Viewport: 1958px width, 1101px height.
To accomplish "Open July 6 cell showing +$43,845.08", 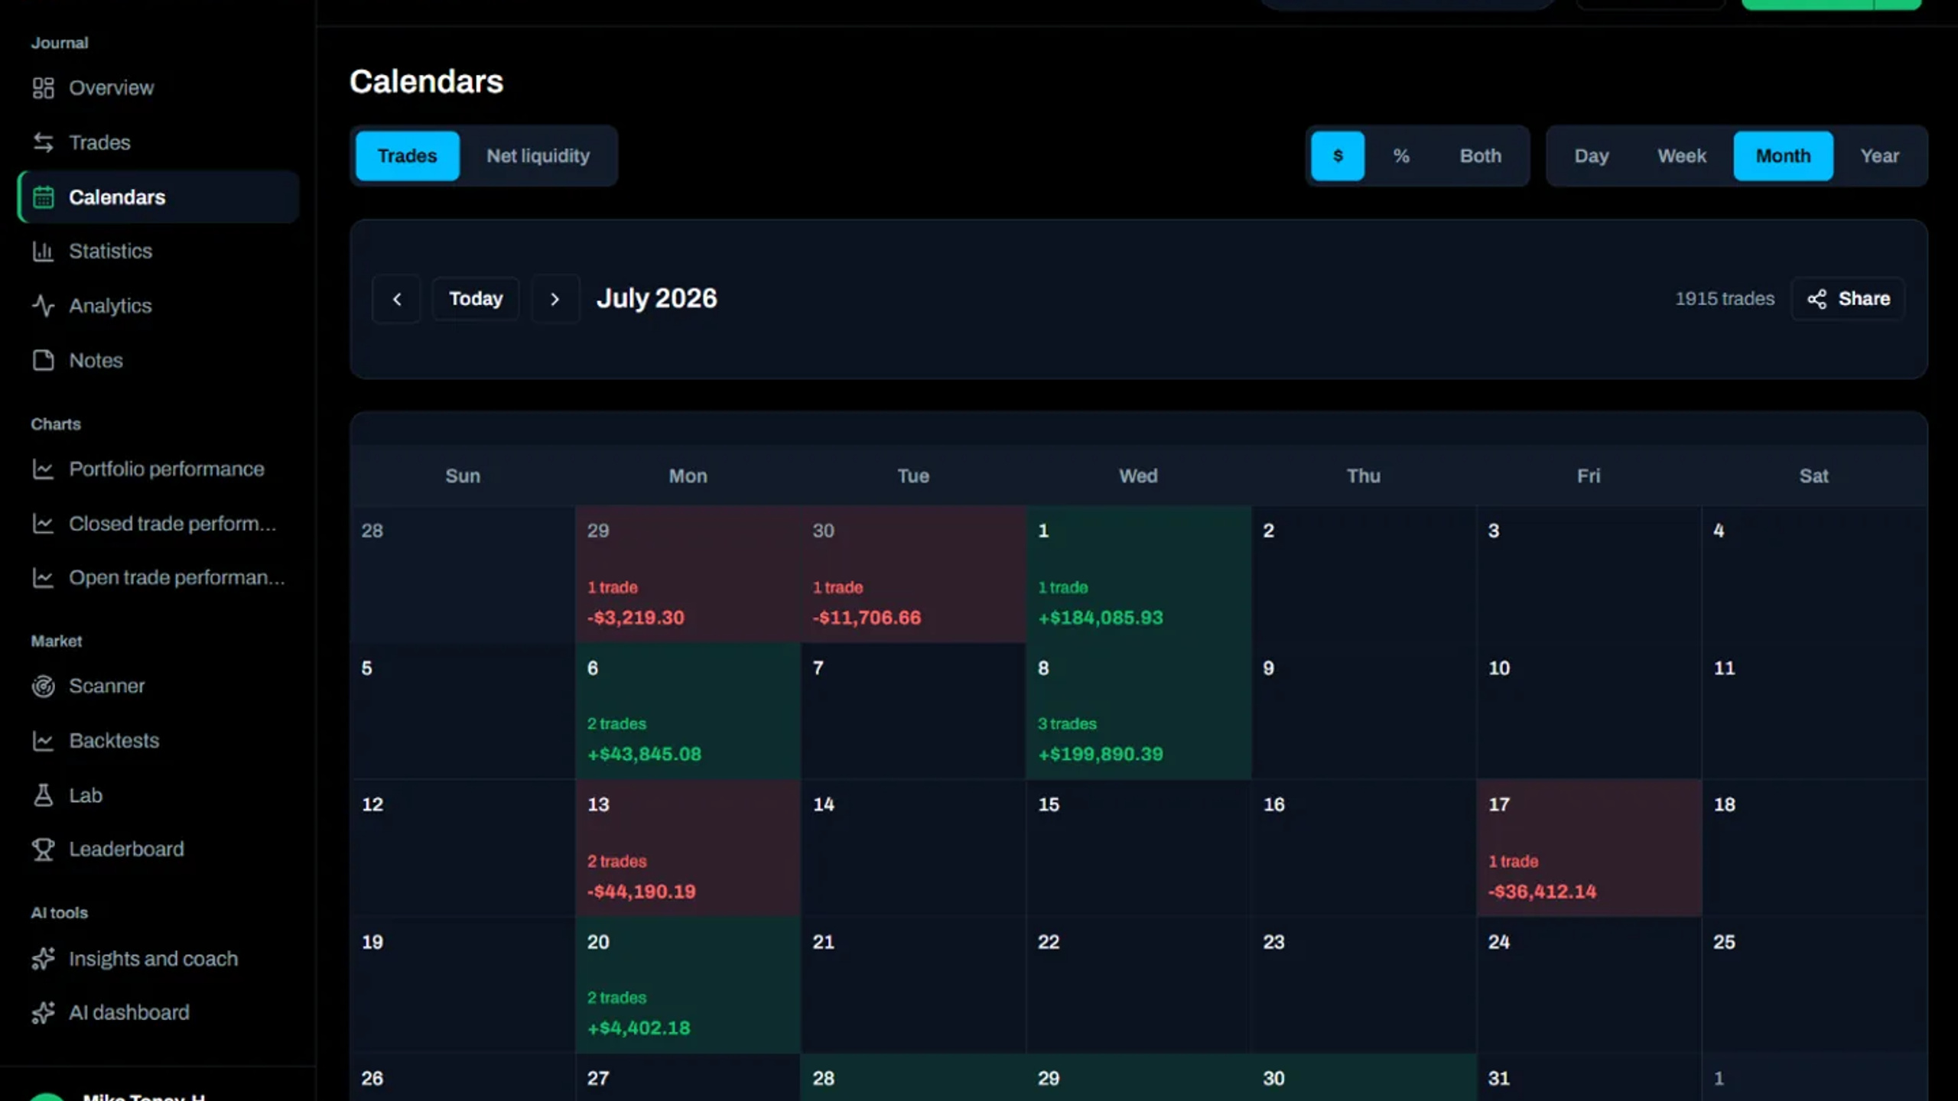I will pos(688,711).
